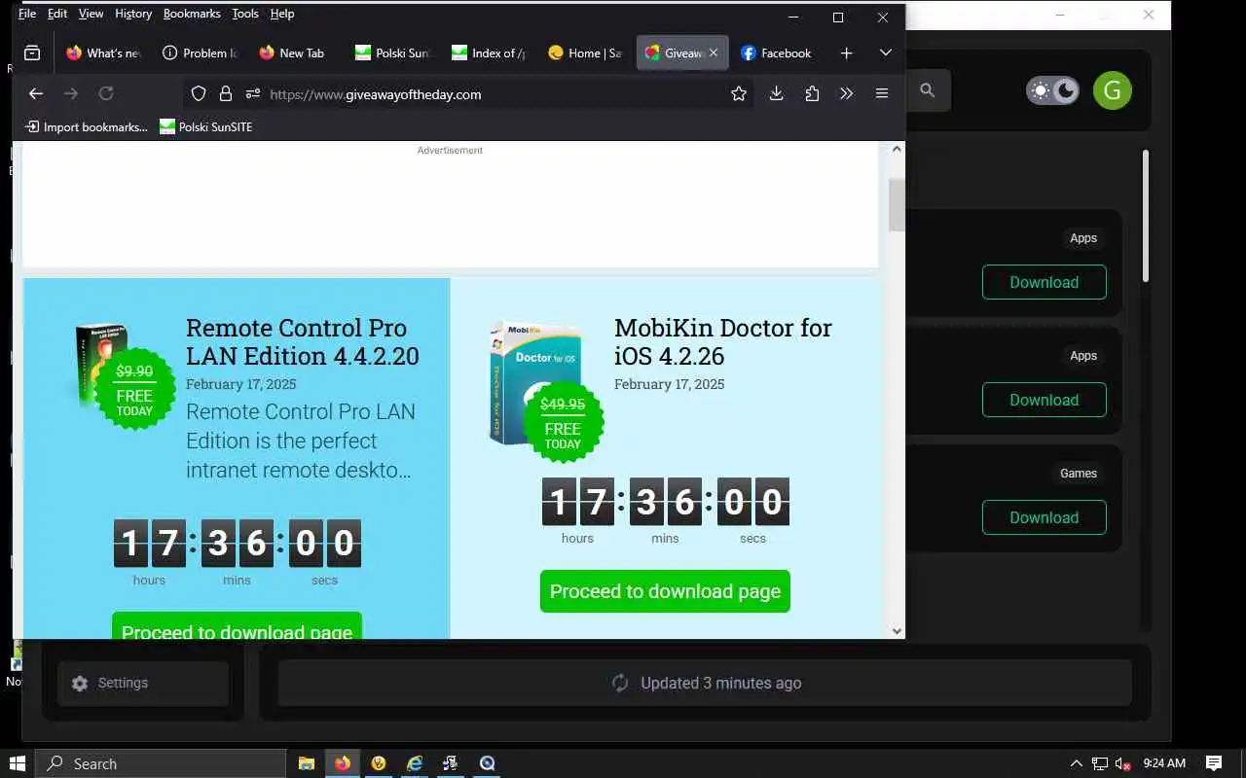Screen dimensions: 1246x778
Task: Click Firefox icon in taskbar
Action: click(343, 763)
